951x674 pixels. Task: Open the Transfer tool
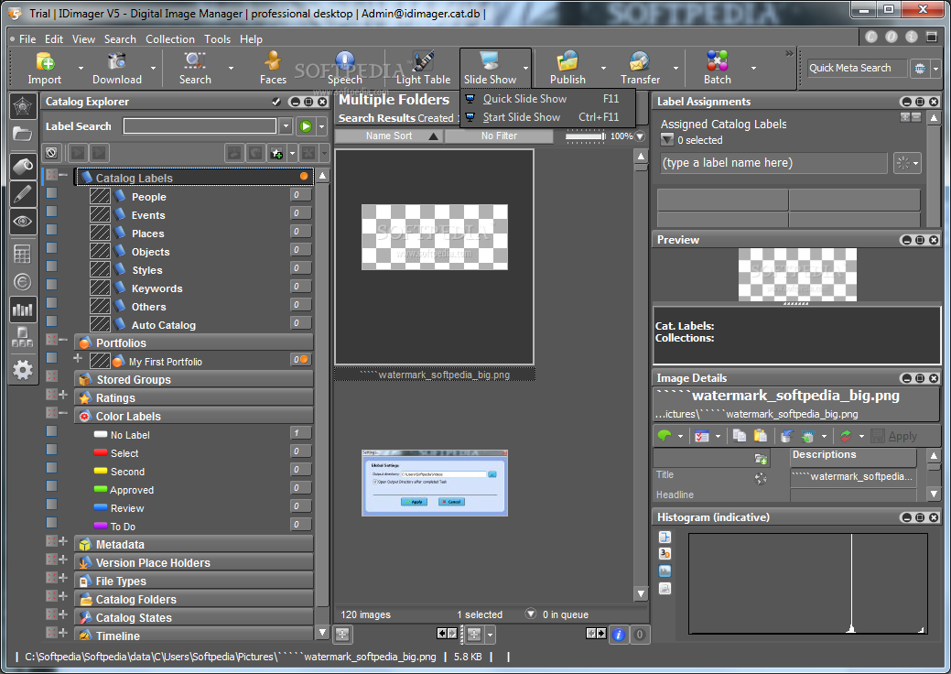[641, 68]
